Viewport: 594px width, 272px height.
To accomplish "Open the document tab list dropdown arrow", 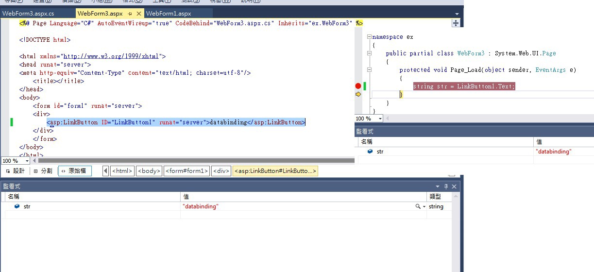I will tap(457, 14).
